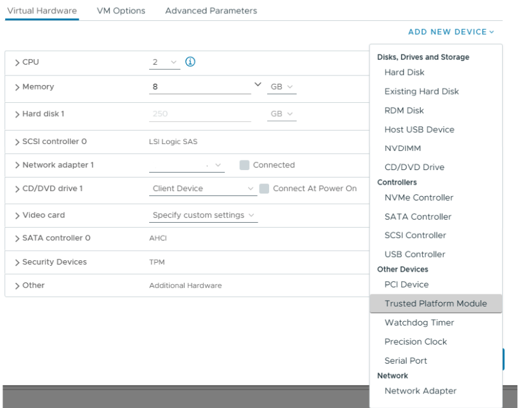The image size is (518, 408).
Task: Switch to the VM Options tab
Action: [121, 11]
